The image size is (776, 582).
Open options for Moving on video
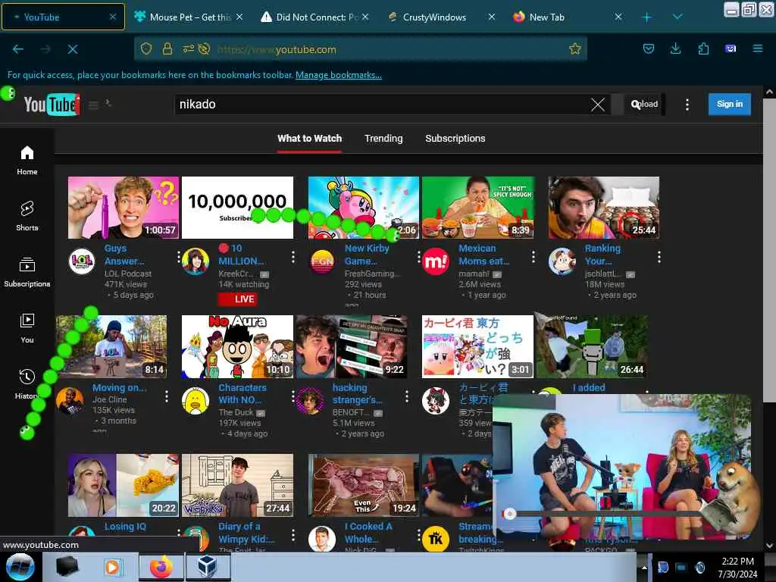tap(166, 396)
